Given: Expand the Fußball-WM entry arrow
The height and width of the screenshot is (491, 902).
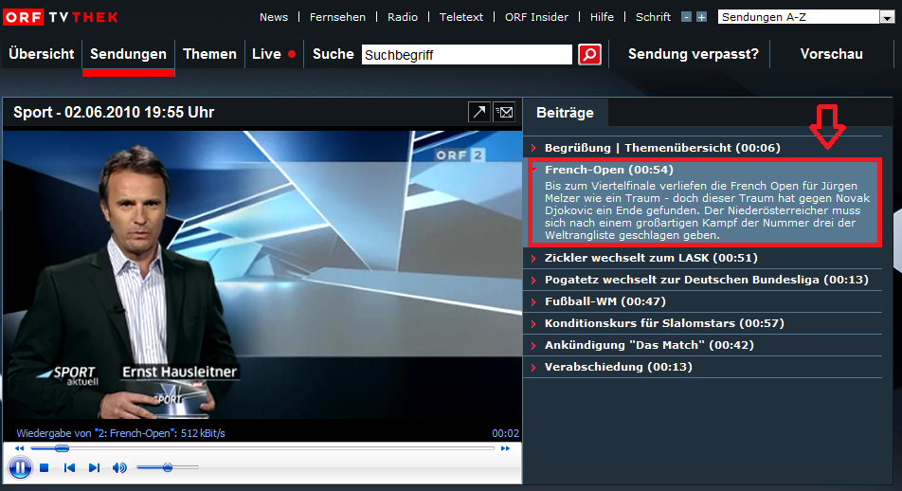Looking at the screenshot, I should pos(533,302).
